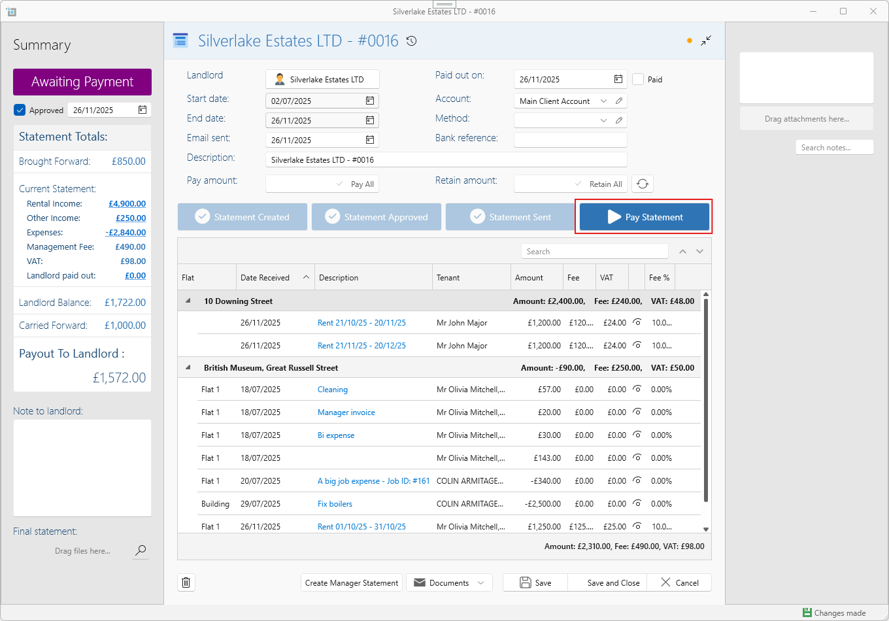Image resolution: width=889 pixels, height=621 pixels.
Task: Open the Paid out on calendar picker
Action: [618, 79]
